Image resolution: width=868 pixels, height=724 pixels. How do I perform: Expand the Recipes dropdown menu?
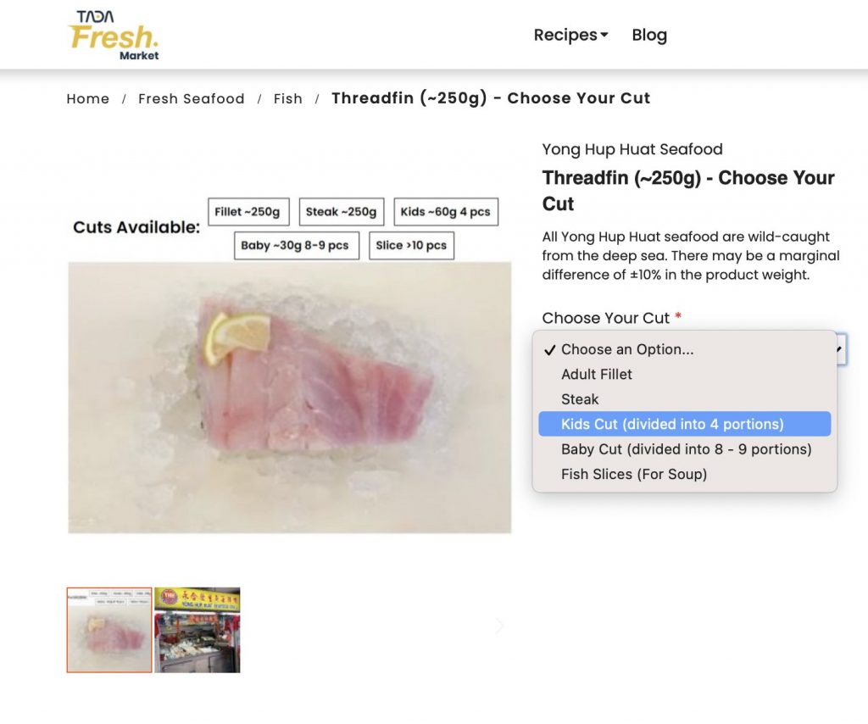point(570,35)
